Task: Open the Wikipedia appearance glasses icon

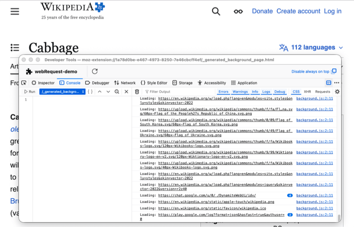Action: (238, 11)
